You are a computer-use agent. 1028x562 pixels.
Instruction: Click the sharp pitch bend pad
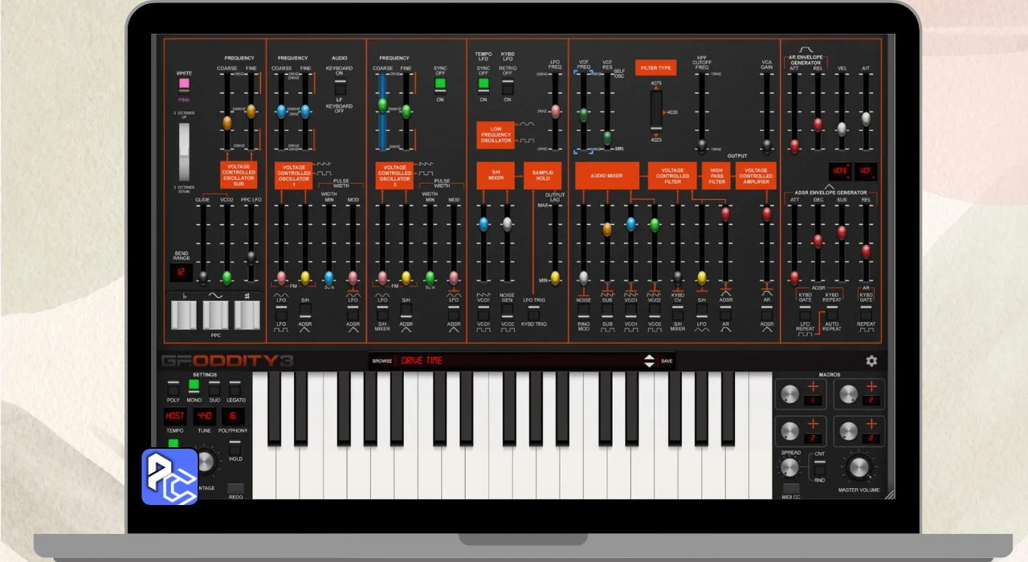click(247, 316)
